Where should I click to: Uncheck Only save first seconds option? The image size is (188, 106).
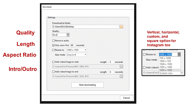pos(53,45)
